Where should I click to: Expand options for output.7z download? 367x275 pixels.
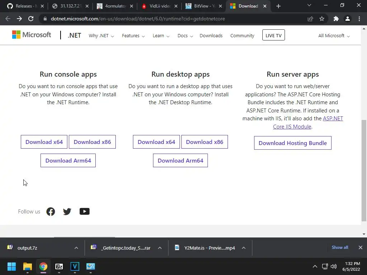pos(76,248)
